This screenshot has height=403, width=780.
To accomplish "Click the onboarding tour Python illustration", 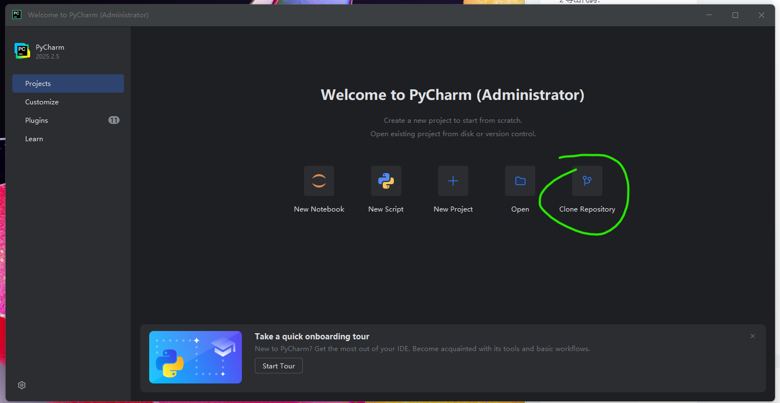I will [196, 357].
